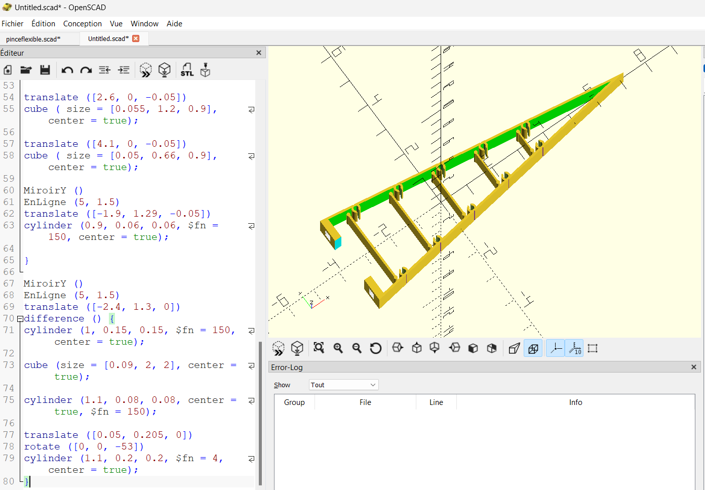Switch to the left view
705x490 pixels.
tap(454, 348)
